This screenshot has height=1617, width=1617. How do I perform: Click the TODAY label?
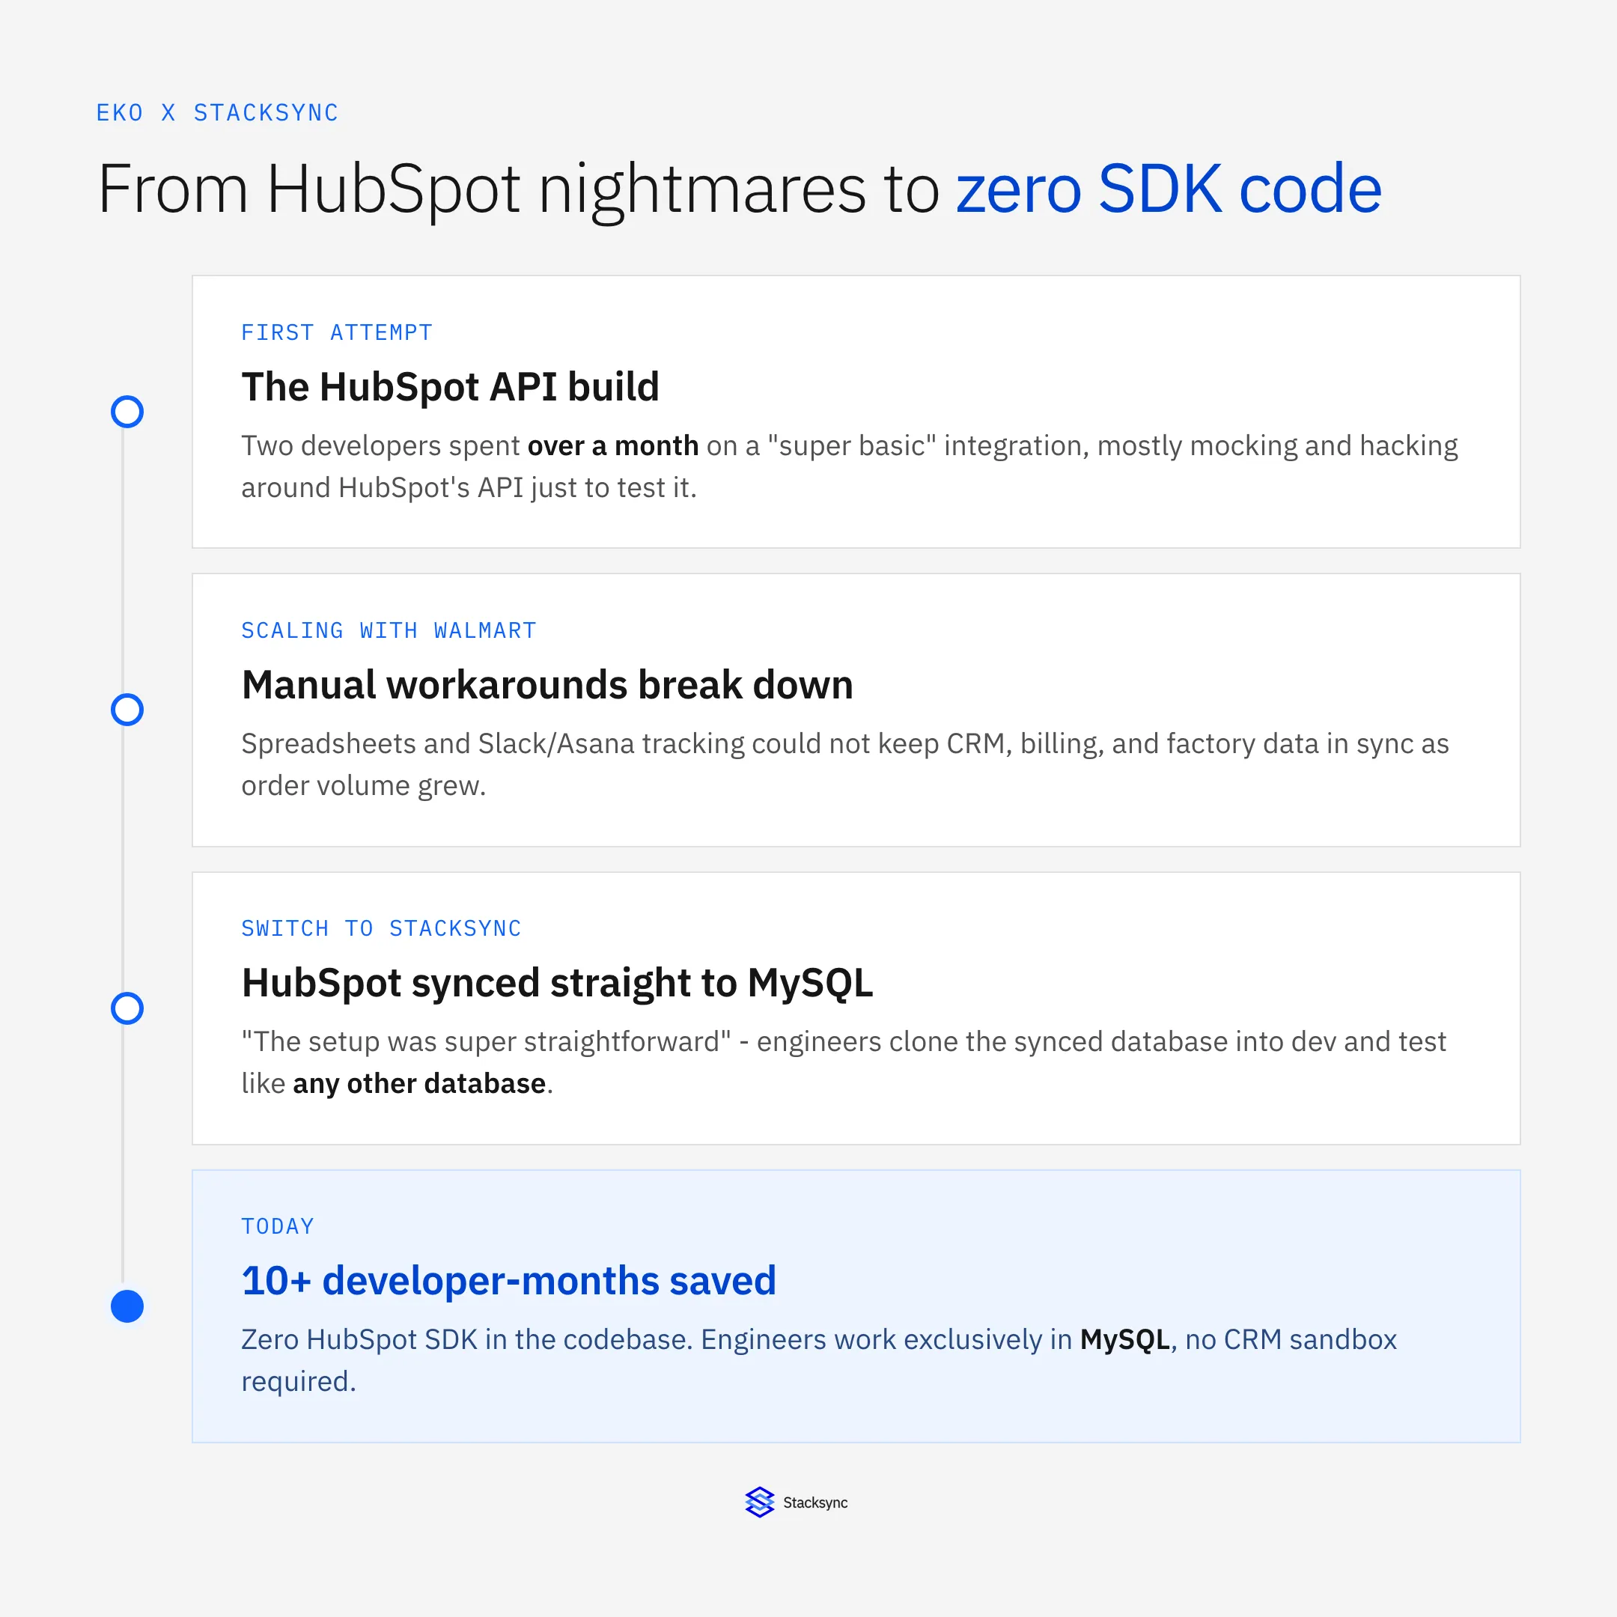tap(278, 1226)
